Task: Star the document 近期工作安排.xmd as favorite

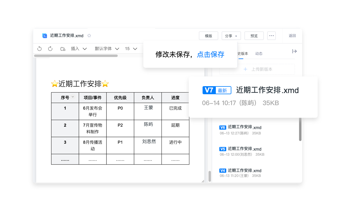Action: point(89,36)
